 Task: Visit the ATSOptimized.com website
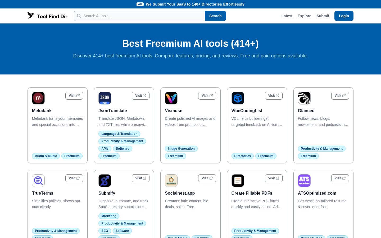point(340,178)
